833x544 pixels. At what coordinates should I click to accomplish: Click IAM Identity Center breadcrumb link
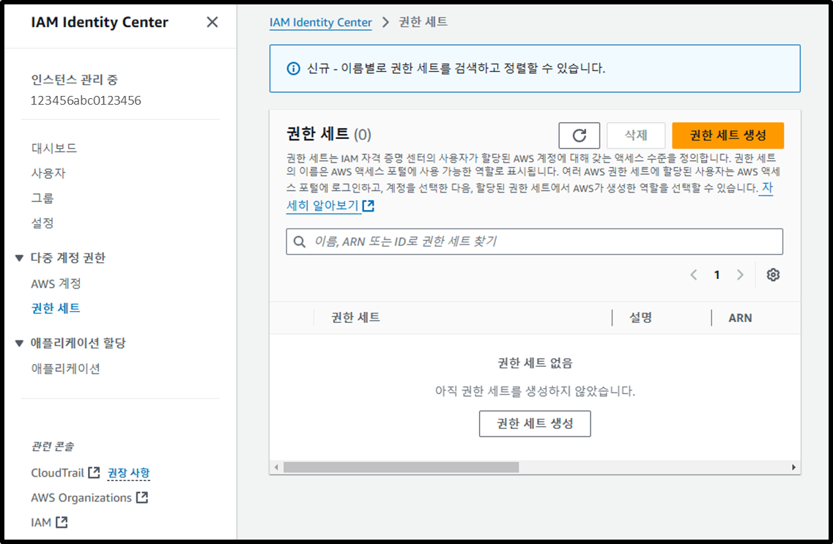point(320,22)
